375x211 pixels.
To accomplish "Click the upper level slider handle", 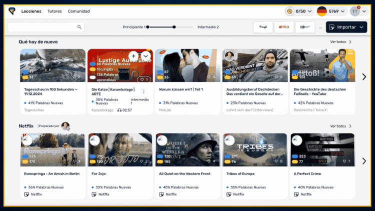I will [x=174, y=27].
